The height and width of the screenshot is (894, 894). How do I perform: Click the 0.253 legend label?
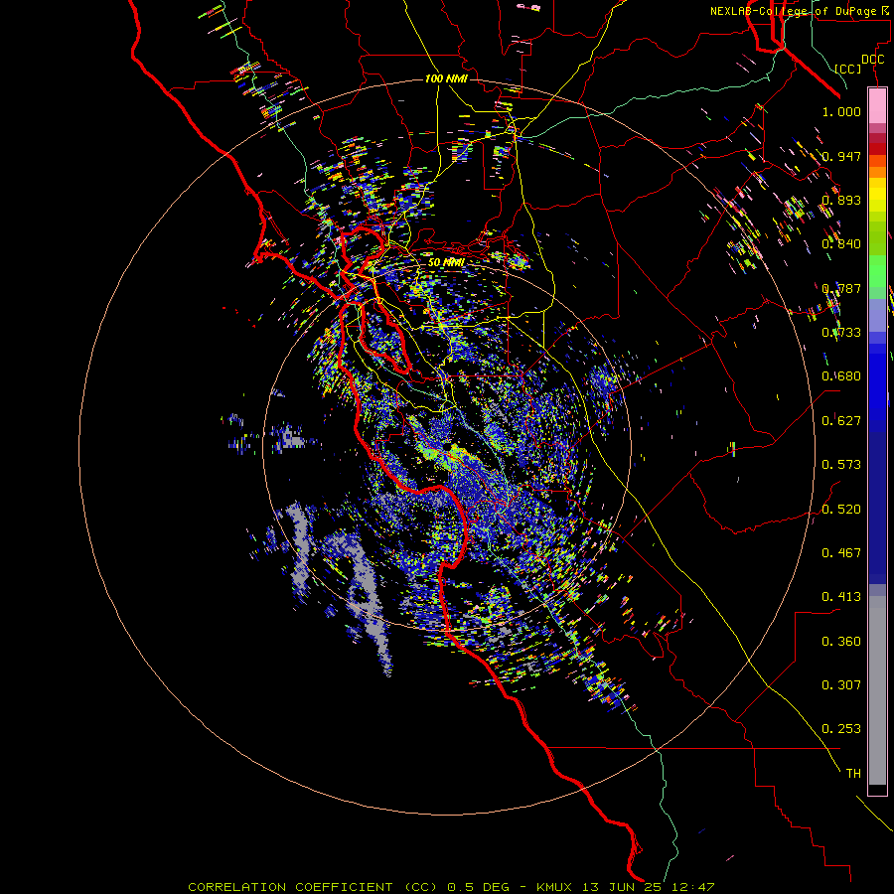click(841, 729)
